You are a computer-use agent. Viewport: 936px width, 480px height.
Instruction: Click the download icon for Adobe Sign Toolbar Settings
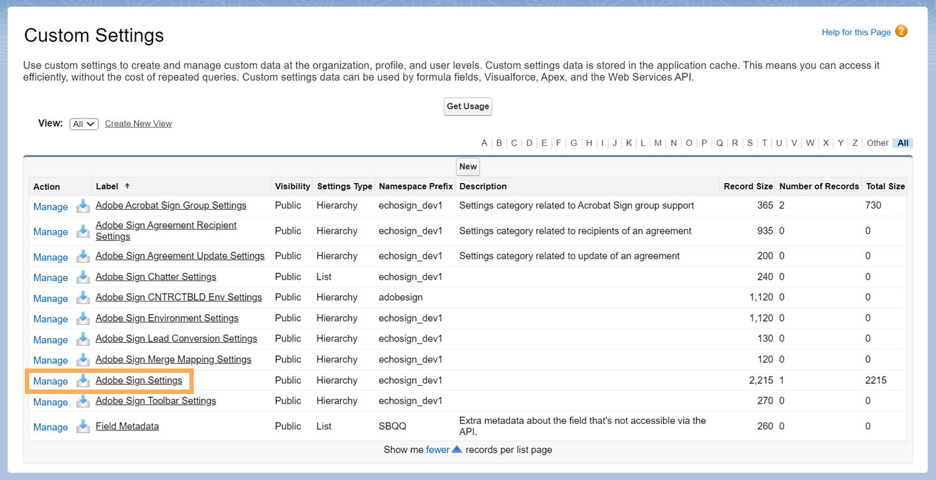click(x=83, y=401)
